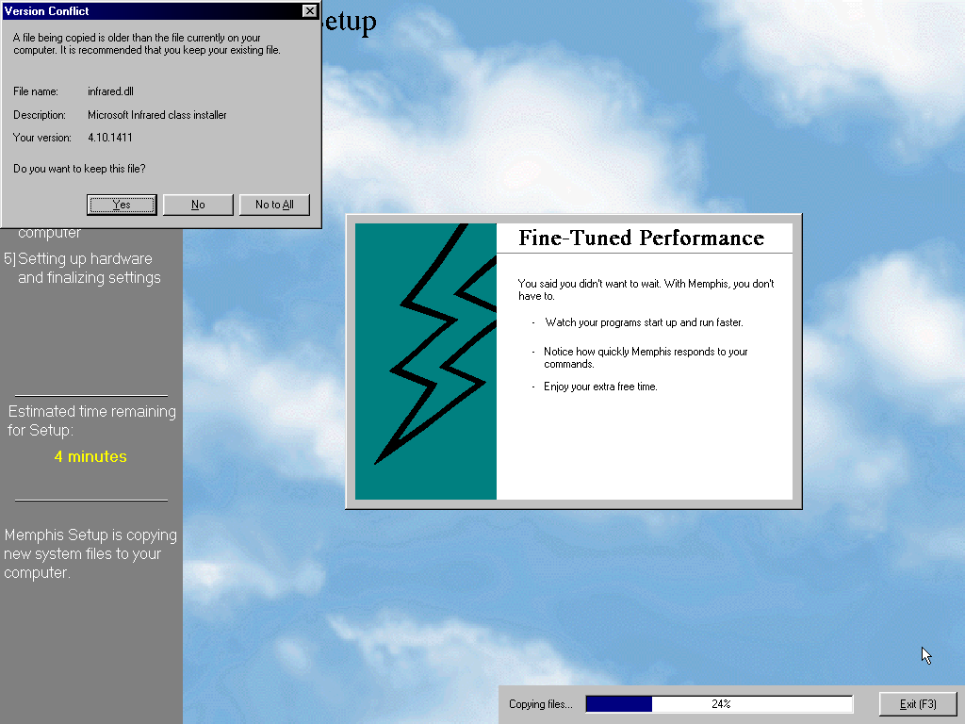This screenshot has width=965, height=724.
Task: Click No in Version Conflict dialog
Action: [198, 205]
